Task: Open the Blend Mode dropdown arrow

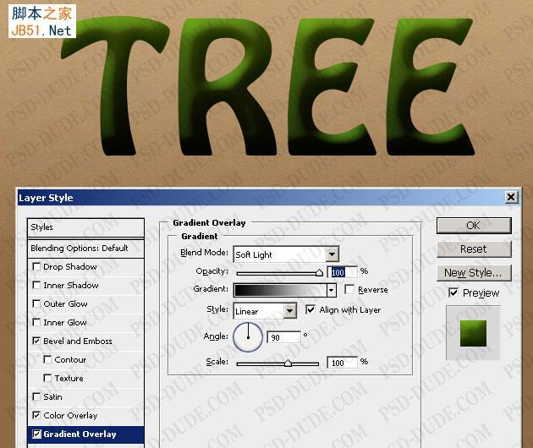Action: [x=332, y=254]
